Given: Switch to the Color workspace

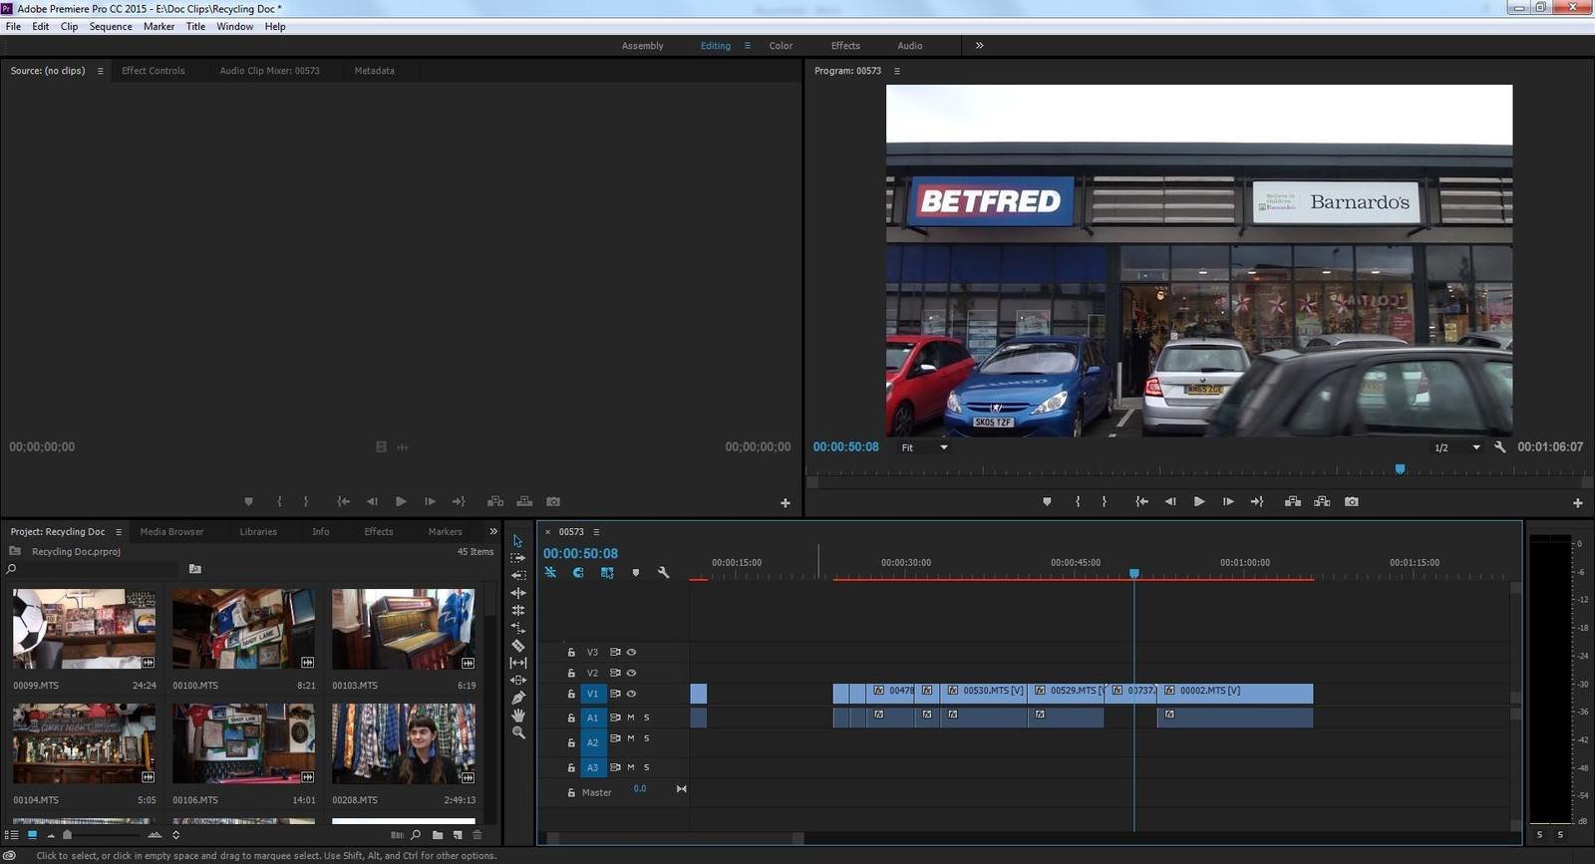Looking at the screenshot, I should coord(781,46).
